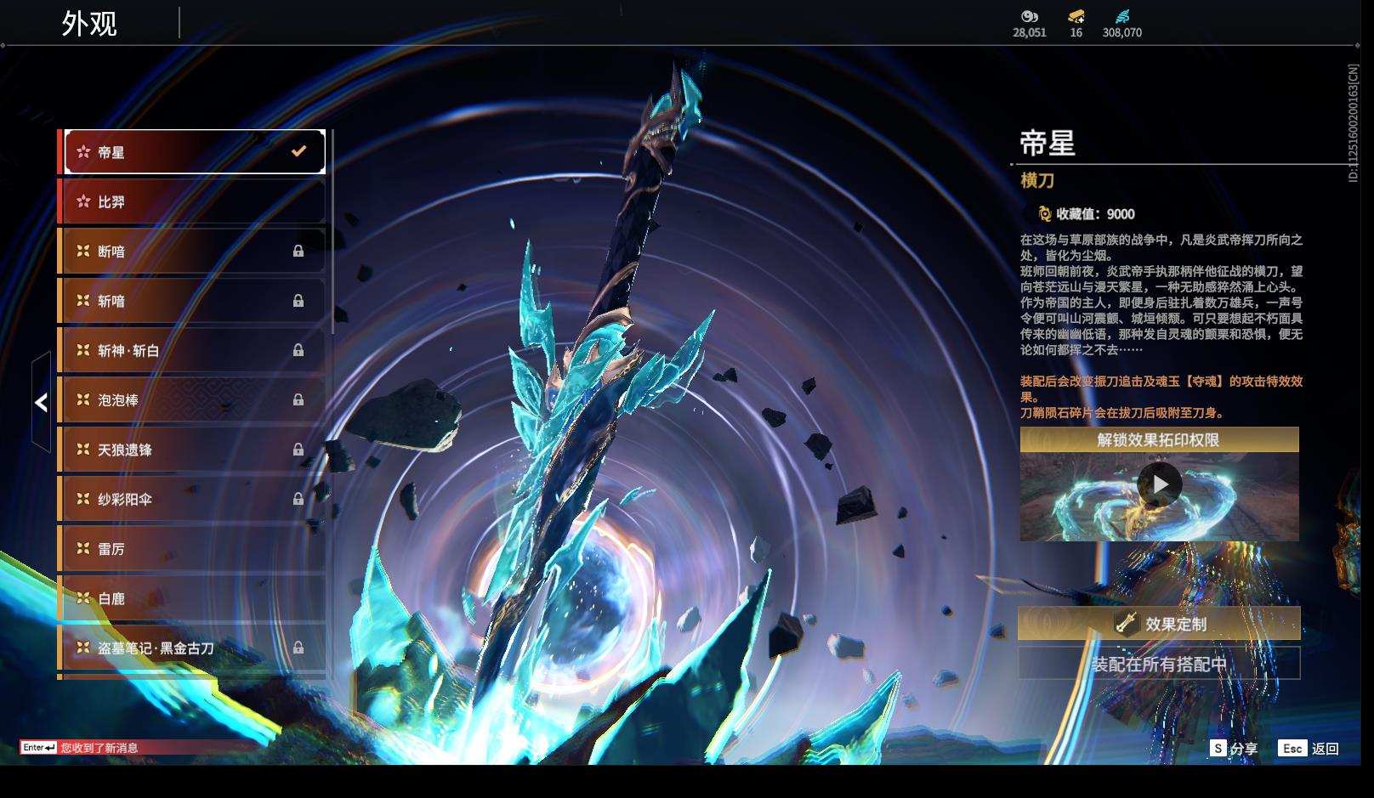This screenshot has width=1374, height=798.
Task: Click the 收藏值: 9000 text
Action: point(1095,214)
